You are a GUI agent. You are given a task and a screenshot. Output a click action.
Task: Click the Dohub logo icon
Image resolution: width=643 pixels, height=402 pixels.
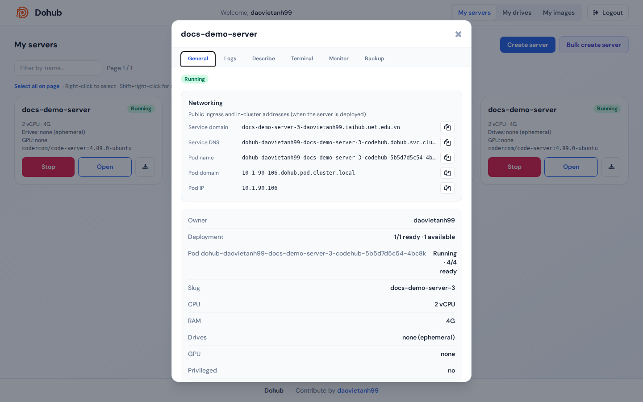(x=22, y=13)
